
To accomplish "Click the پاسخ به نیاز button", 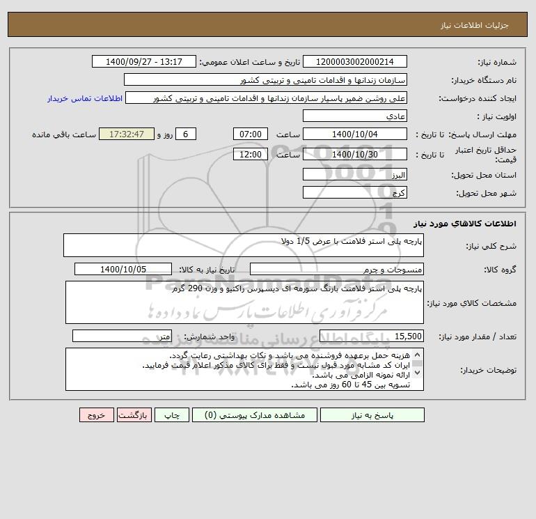I will pos(372,415).
